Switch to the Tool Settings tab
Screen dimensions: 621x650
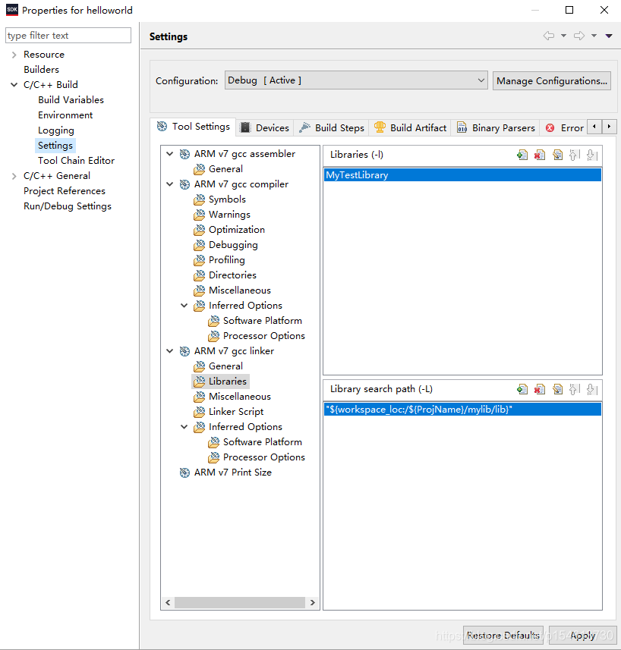194,127
